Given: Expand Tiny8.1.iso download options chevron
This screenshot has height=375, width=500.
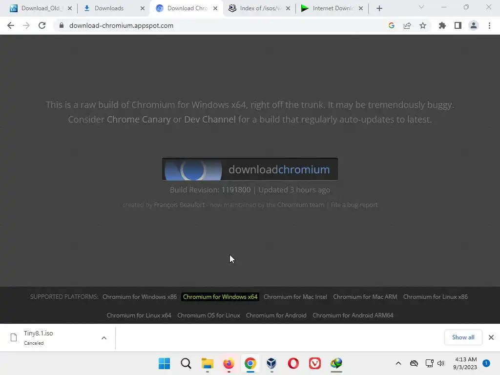Looking at the screenshot, I should 104,338.
